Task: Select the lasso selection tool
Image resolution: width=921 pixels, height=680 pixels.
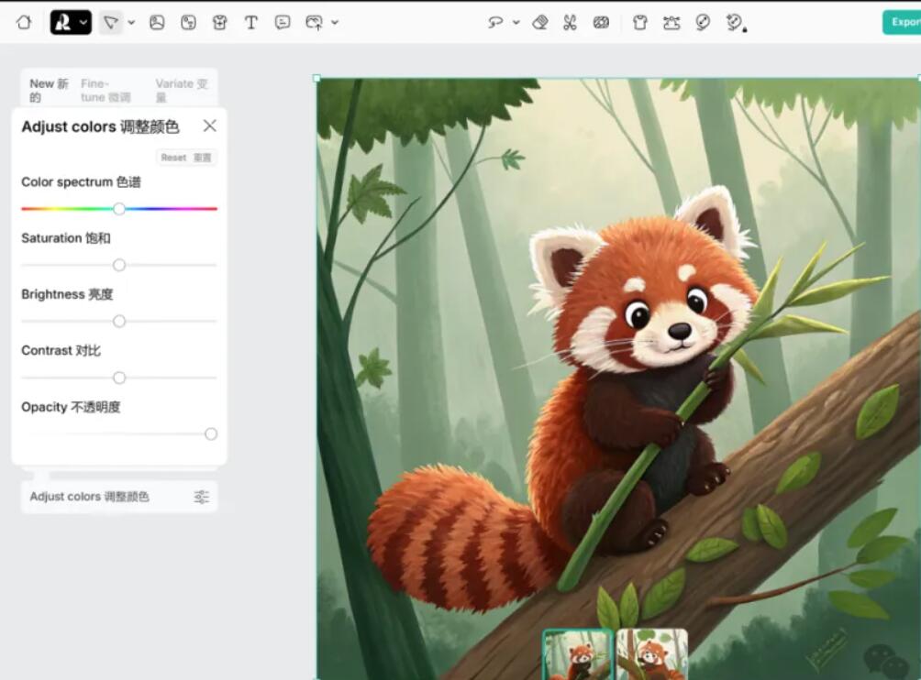Action: [x=496, y=22]
